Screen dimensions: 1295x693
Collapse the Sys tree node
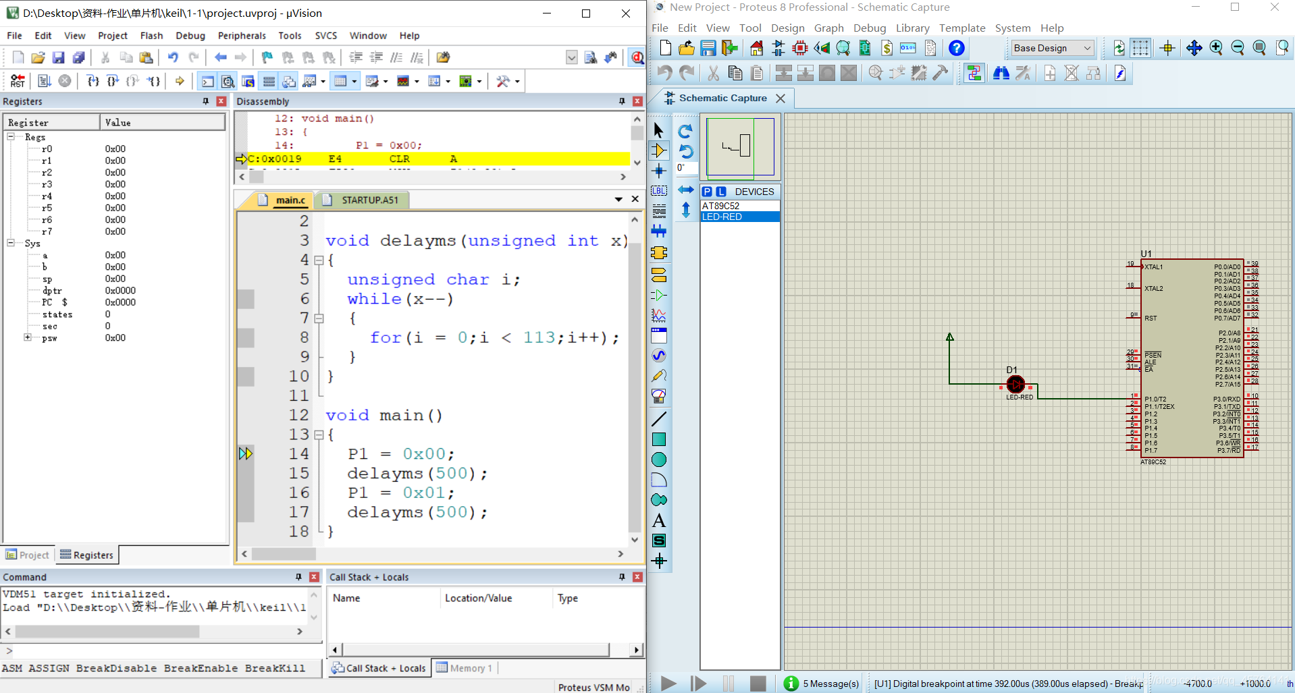[x=11, y=243]
